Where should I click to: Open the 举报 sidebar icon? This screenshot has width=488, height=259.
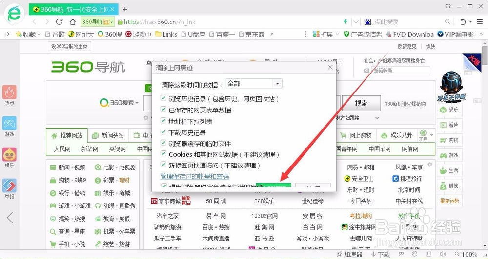9,185
